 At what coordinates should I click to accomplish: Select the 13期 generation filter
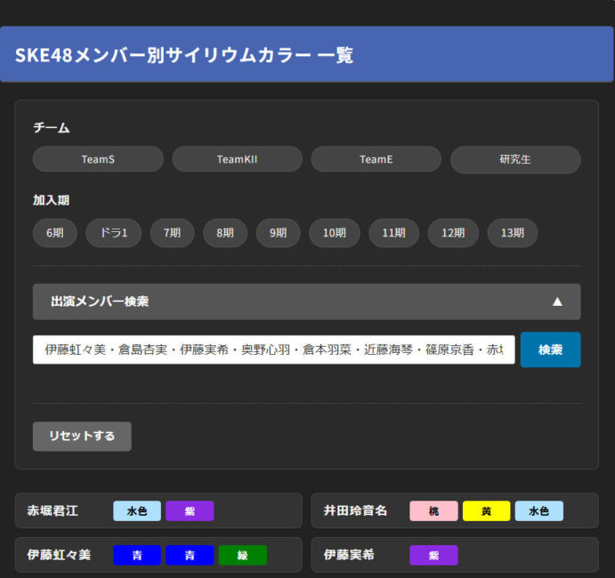tap(513, 233)
